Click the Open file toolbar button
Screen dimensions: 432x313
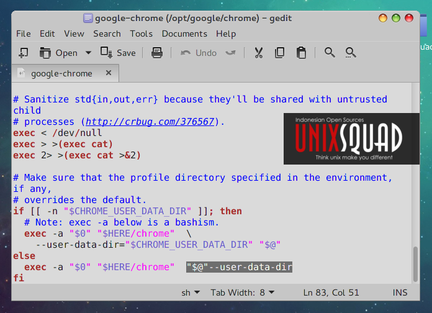point(59,53)
